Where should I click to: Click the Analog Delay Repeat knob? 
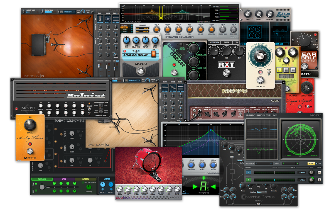(146, 40)
